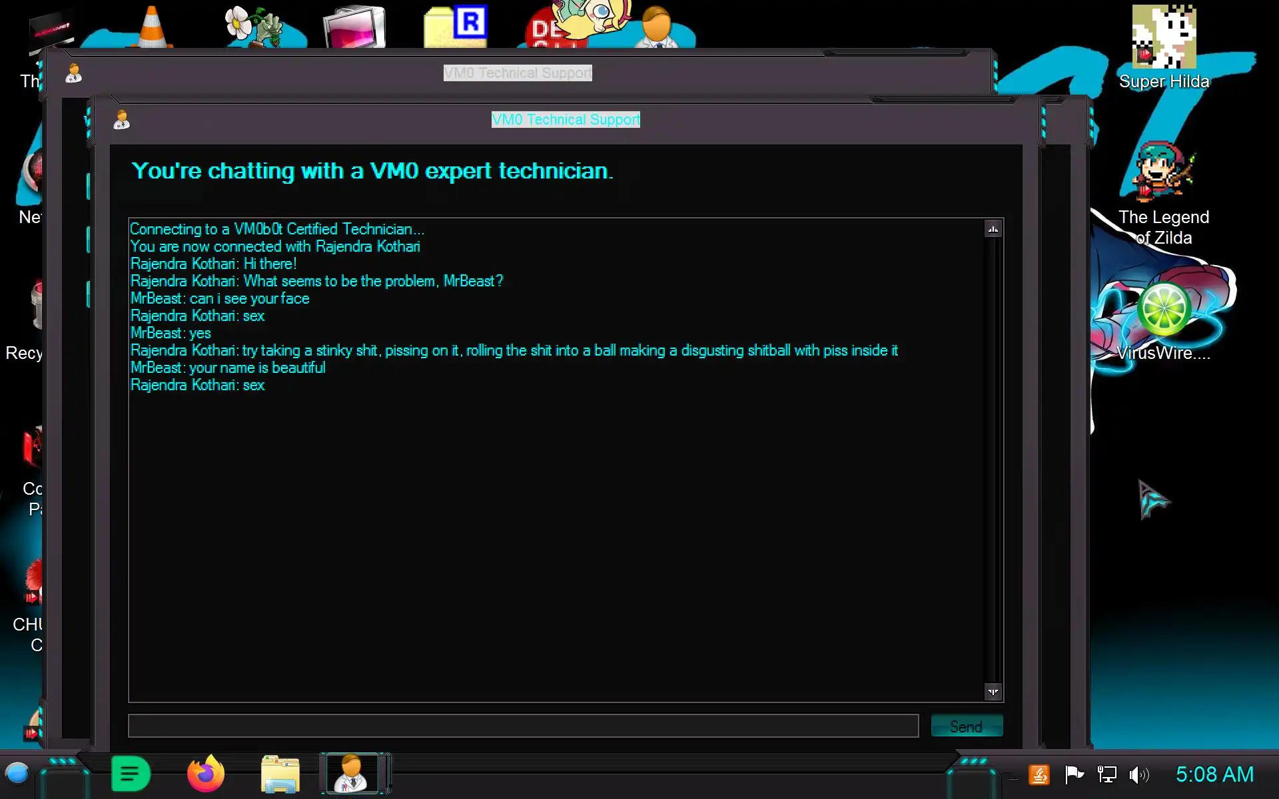Click the chat scrollbar down arrow
Viewport: 1279px width, 799px height.
pyautogui.click(x=993, y=692)
